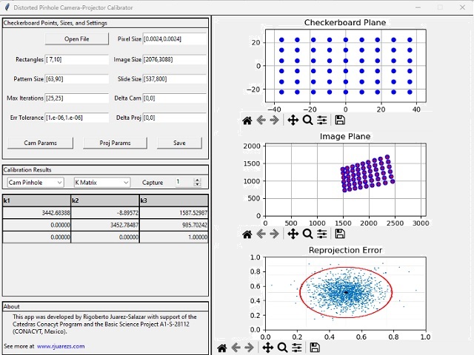Save figure icon under Image Plane plot
Image resolution: width=474 pixels, height=355 pixels.
pos(340,234)
